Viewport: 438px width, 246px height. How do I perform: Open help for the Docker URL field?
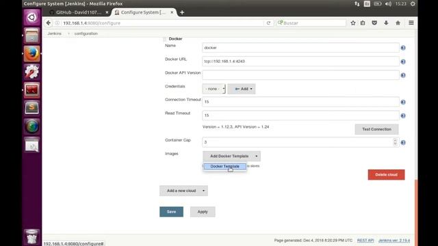tap(403, 61)
